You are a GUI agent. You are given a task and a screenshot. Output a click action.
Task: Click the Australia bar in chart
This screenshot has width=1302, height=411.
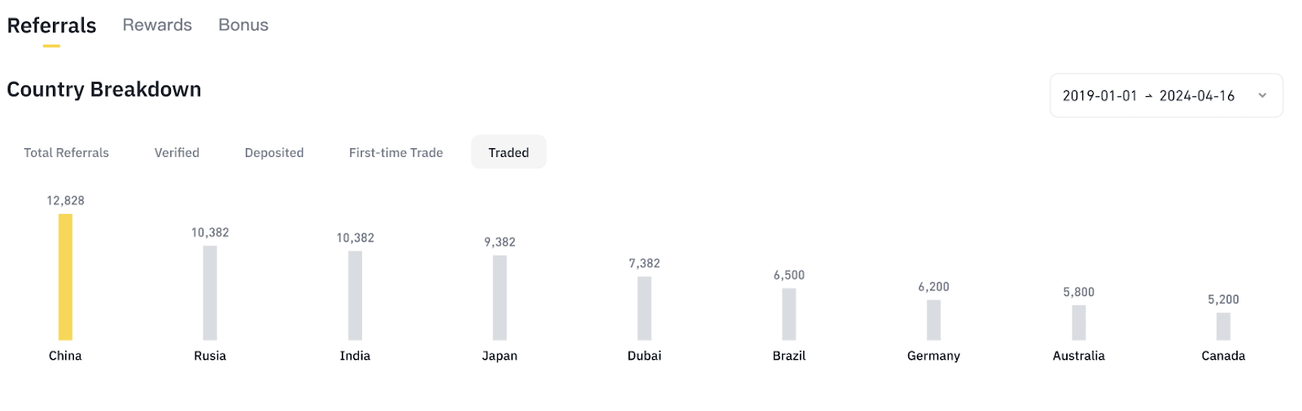[x=1079, y=322]
